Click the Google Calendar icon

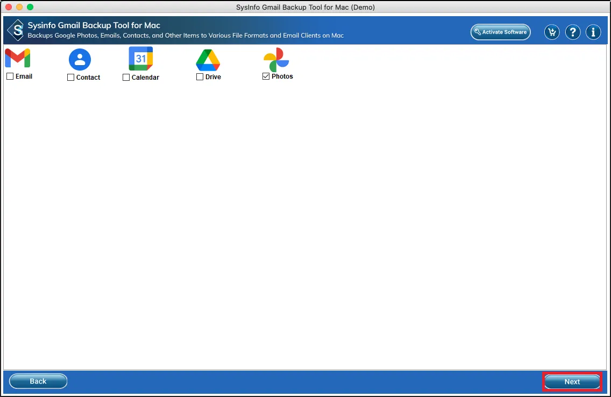(141, 59)
